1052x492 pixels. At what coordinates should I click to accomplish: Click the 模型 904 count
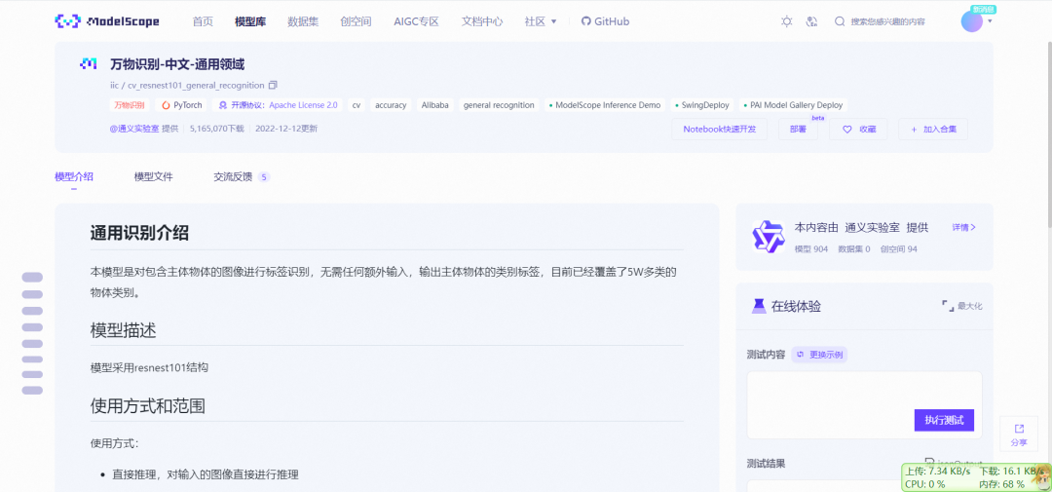(x=811, y=249)
